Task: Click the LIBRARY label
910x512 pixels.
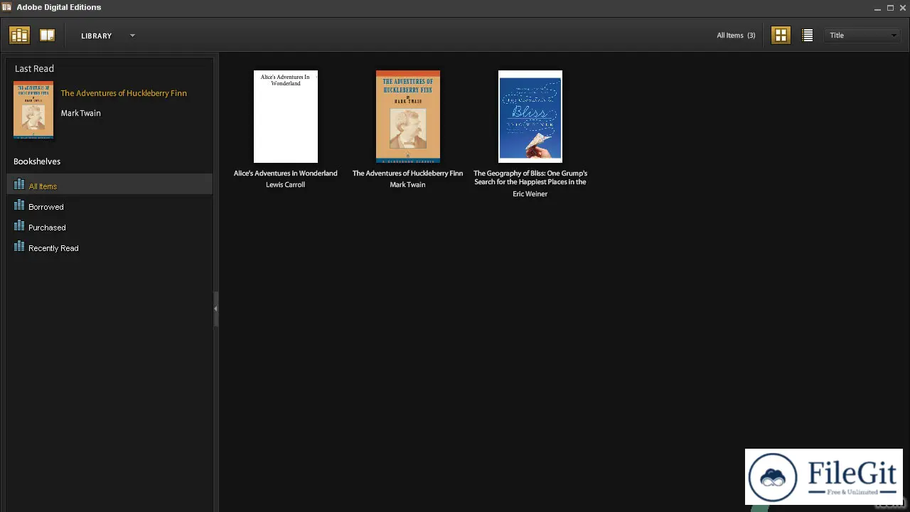Action: (x=96, y=36)
